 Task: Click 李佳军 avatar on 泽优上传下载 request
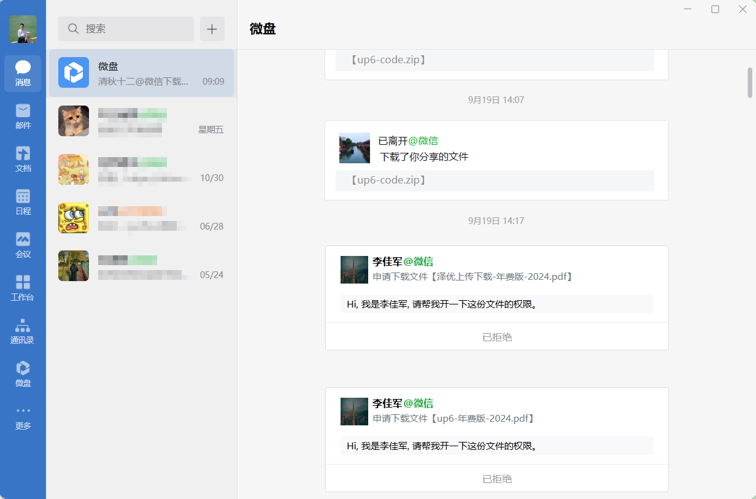click(x=354, y=269)
